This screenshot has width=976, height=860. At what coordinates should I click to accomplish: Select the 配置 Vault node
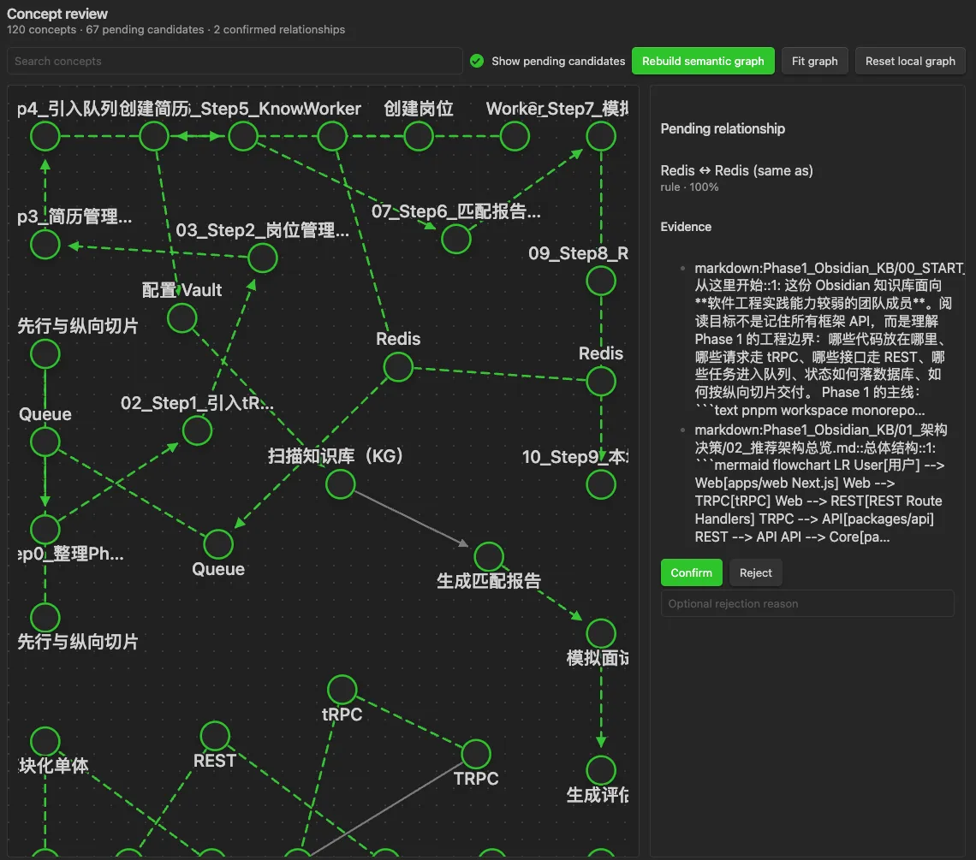pos(182,318)
